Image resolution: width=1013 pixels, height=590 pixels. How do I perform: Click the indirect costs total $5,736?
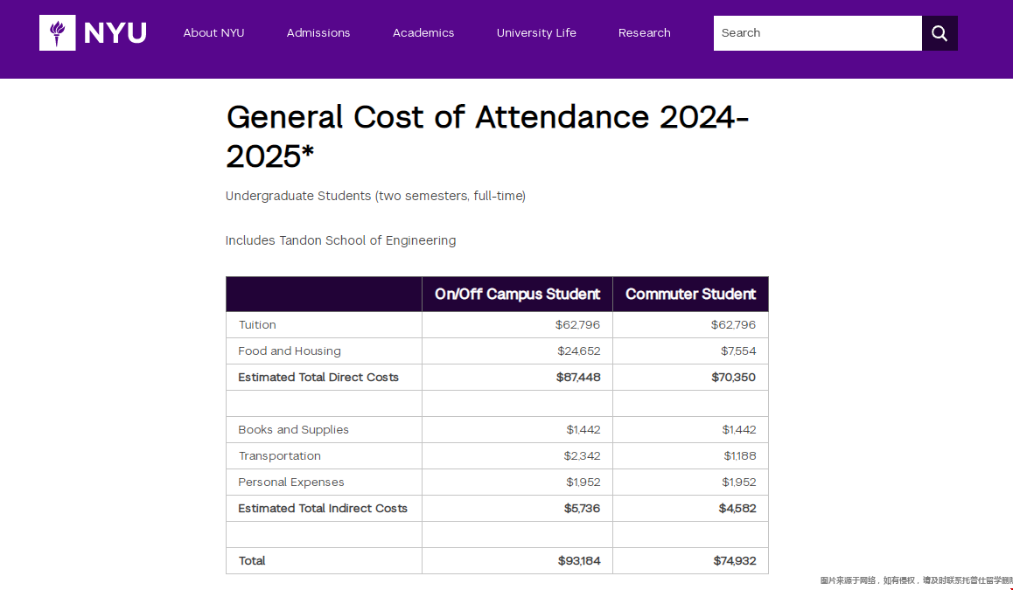tap(582, 509)
